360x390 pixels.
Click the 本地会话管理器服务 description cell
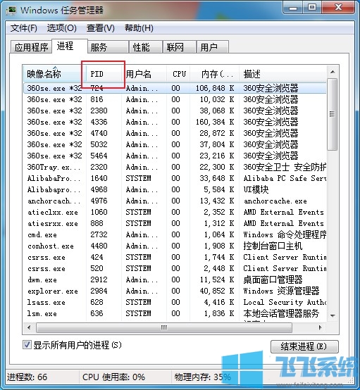(x=281, y=313)
